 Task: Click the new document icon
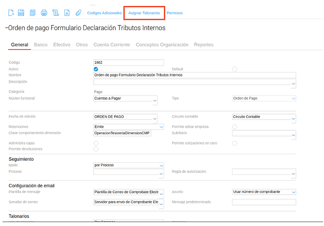(x=11, y=12)
